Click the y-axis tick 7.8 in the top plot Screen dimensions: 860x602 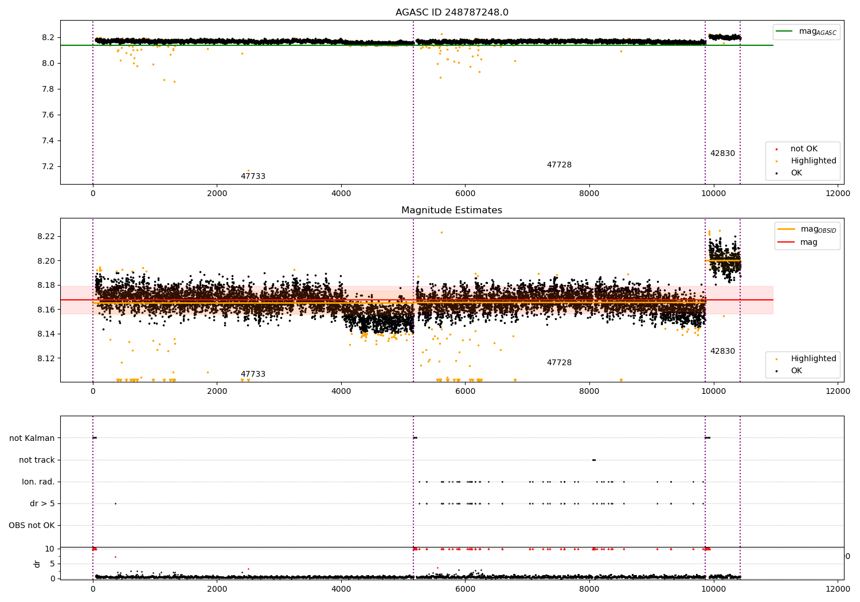(49, 89)
